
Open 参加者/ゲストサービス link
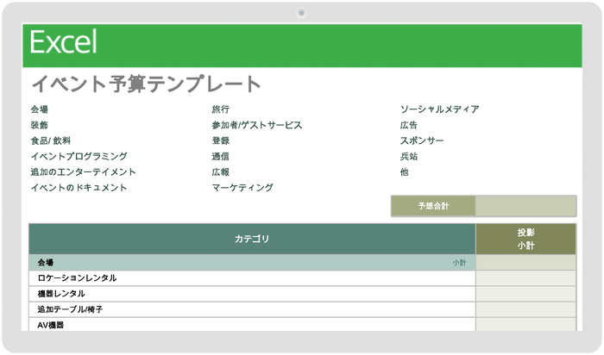pos(257,125)
